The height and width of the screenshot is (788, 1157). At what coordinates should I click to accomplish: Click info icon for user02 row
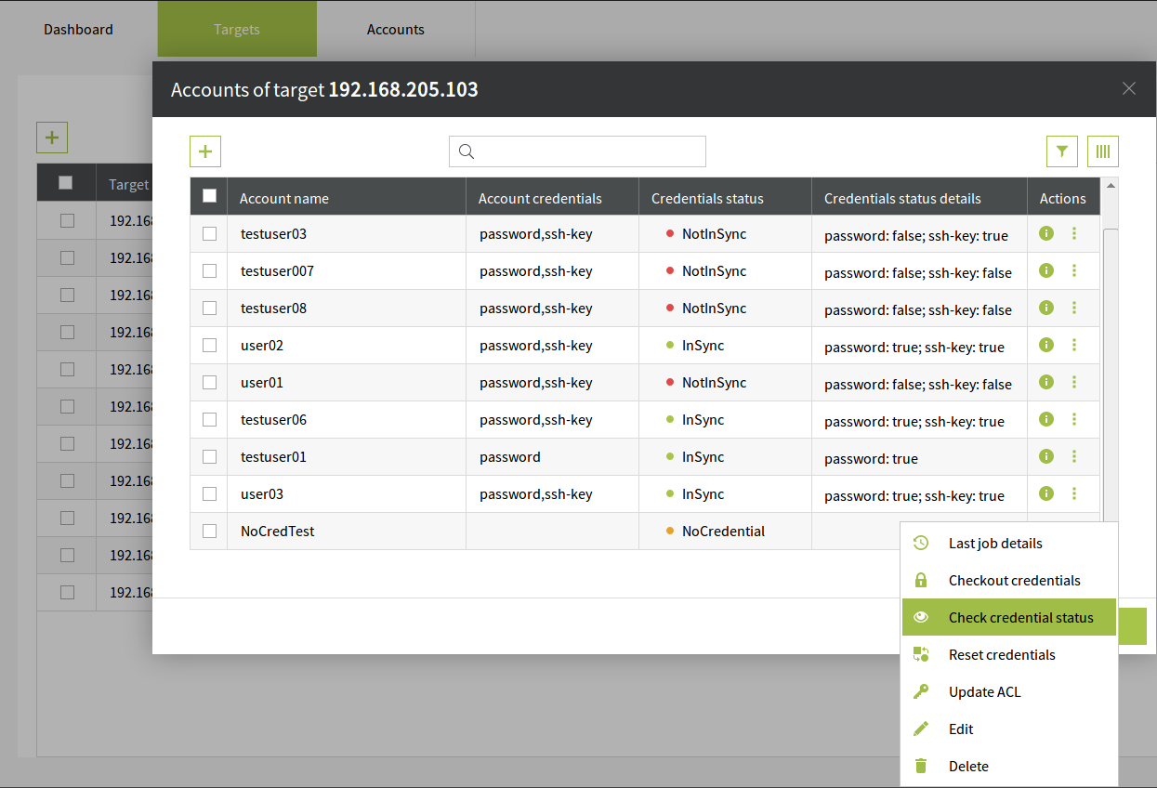click(1045, 345)
